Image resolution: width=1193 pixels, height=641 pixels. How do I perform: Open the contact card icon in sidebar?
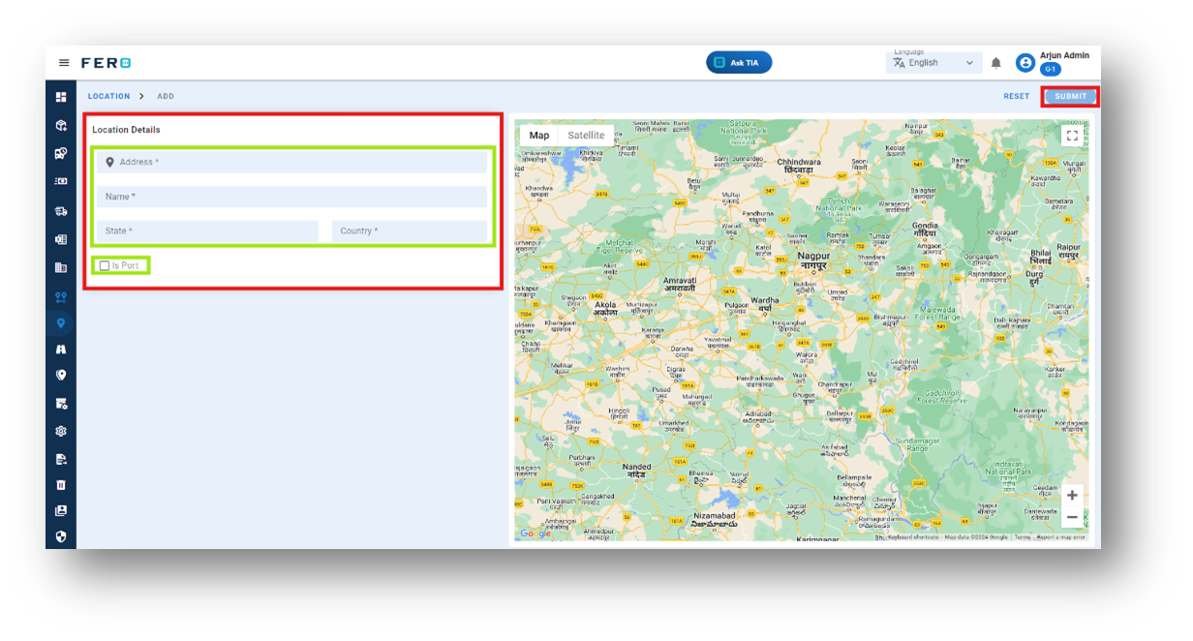(x=61, y=510)
